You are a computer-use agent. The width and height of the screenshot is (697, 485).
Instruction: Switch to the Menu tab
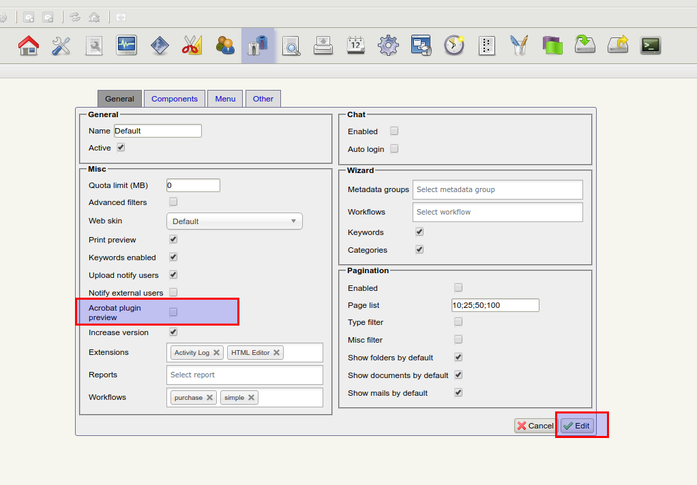[225, 99]
